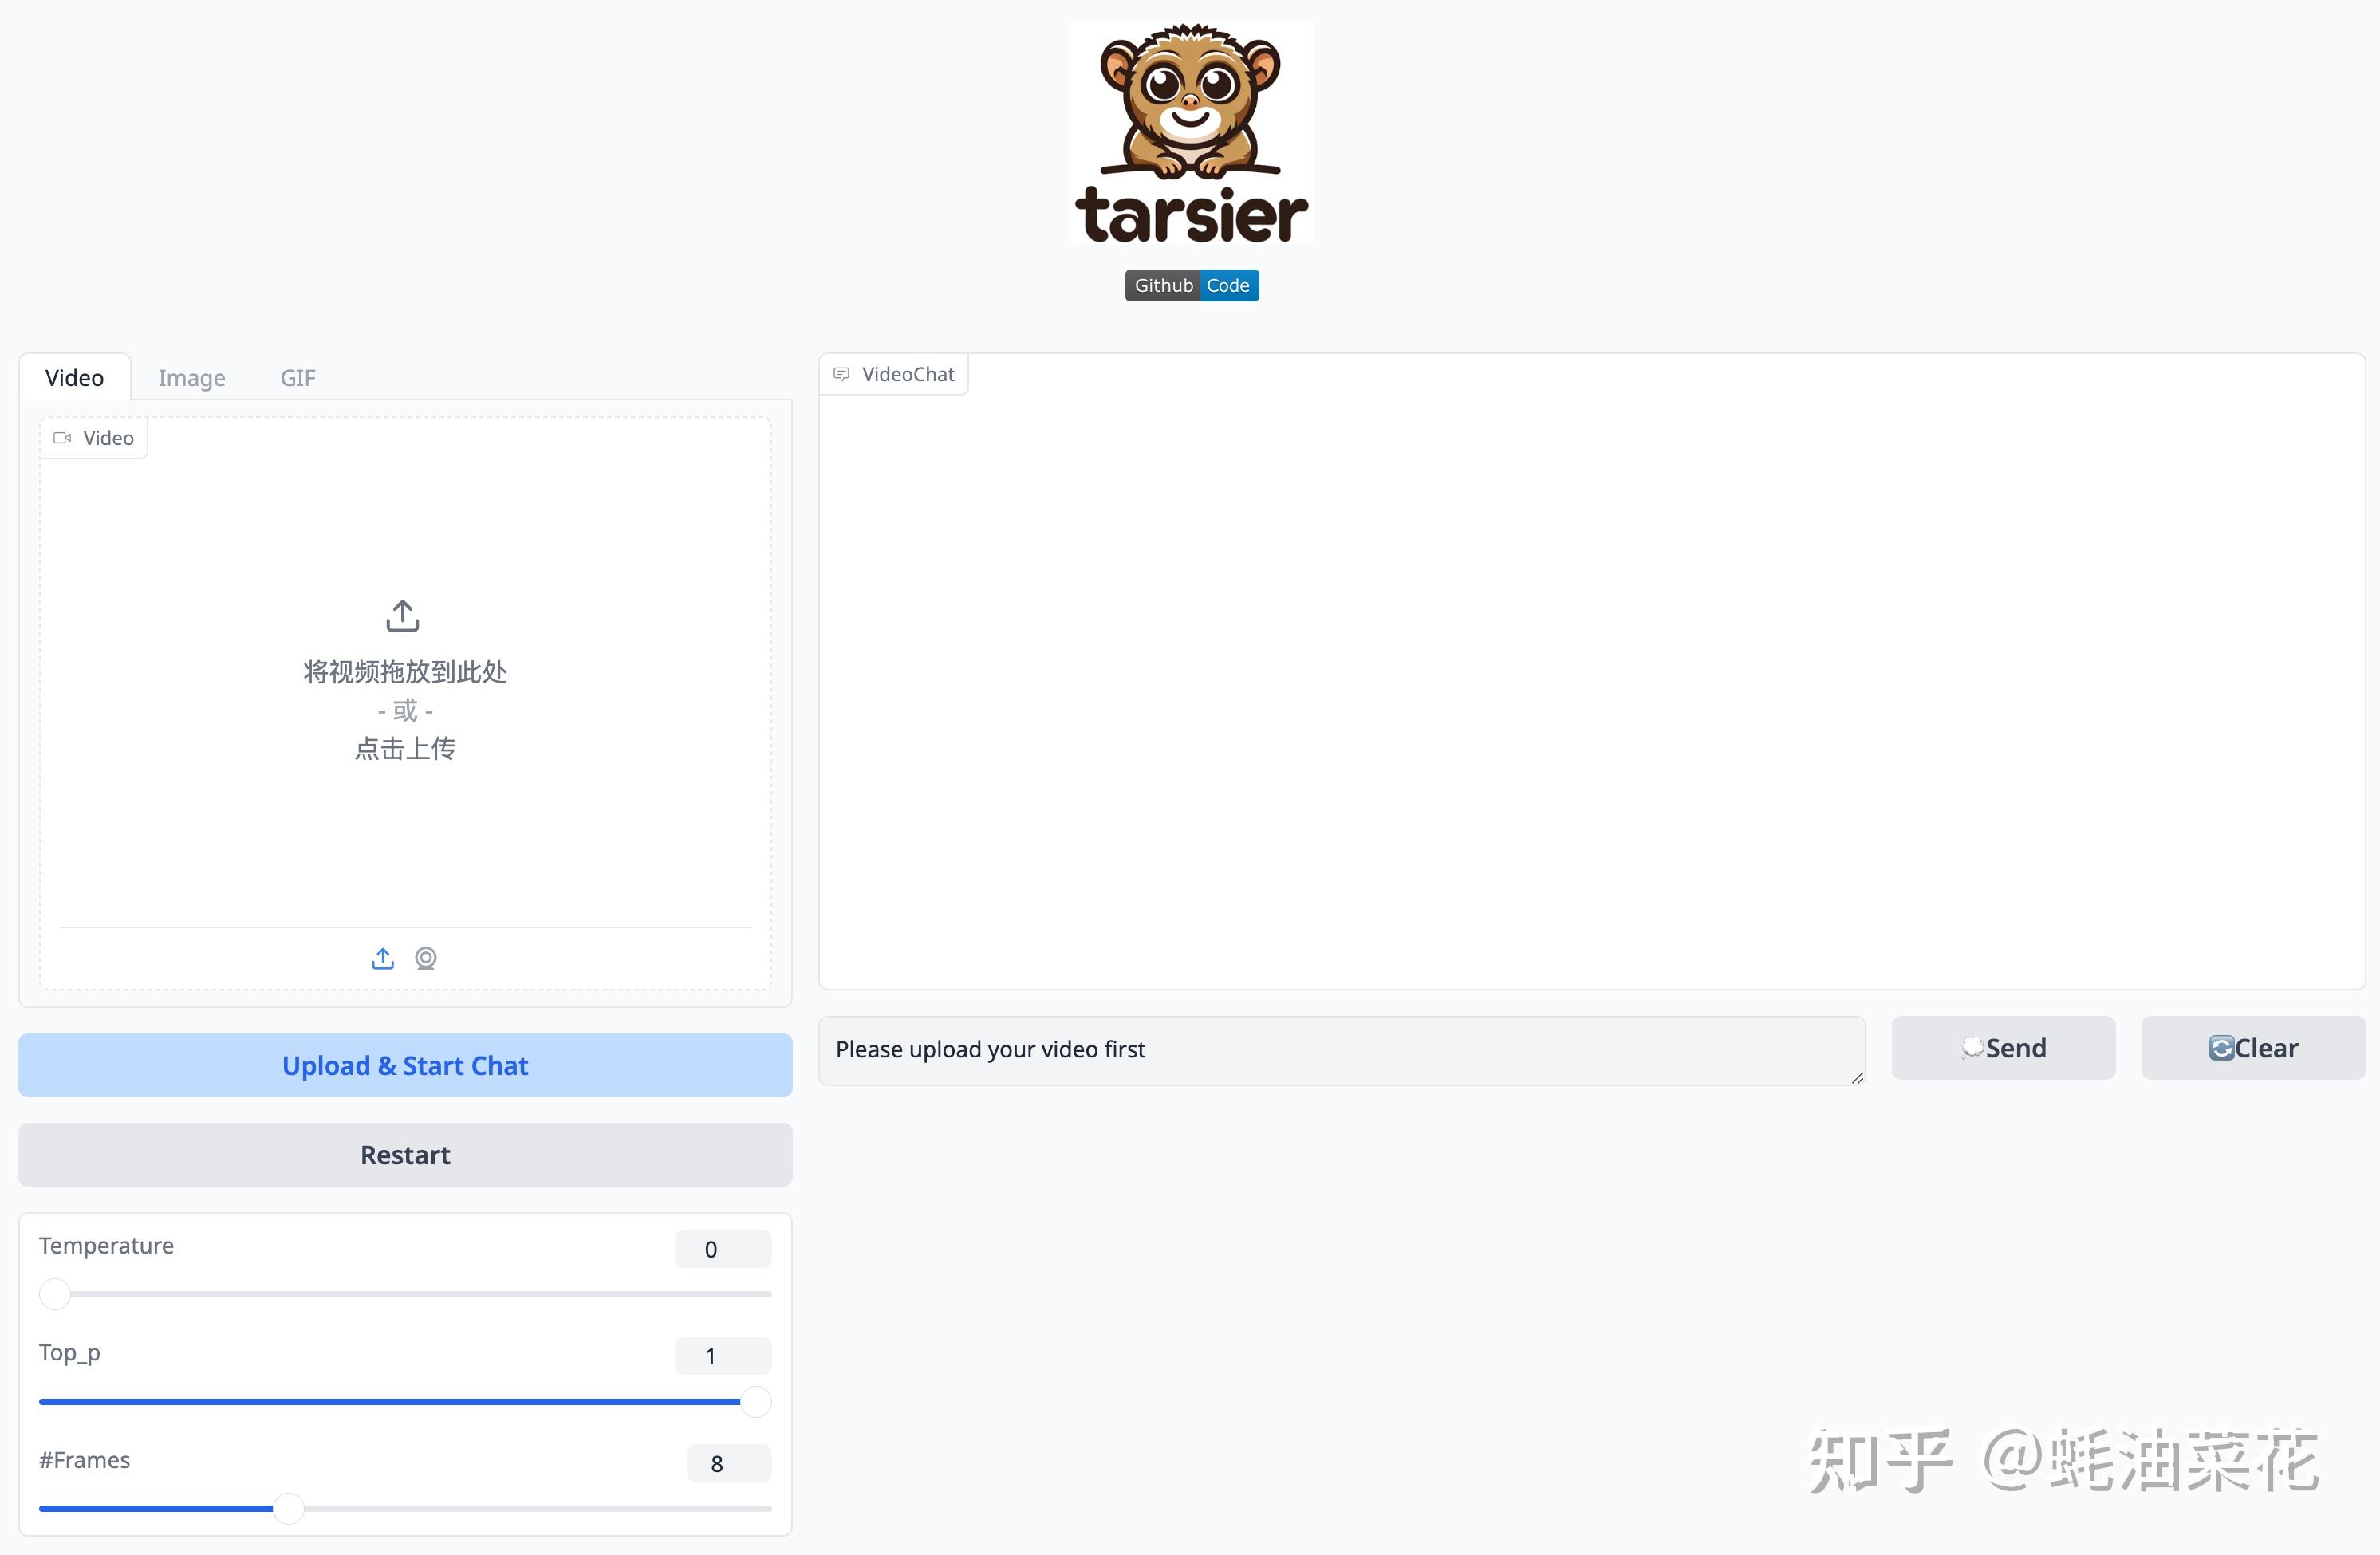Click the Temperature value box showing 0

coord(722,1248)
